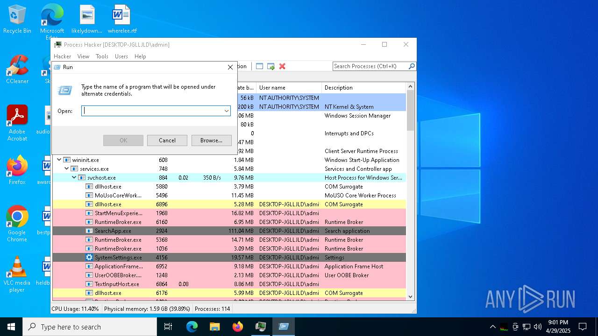Click Type here to search box
Image resolution: width=598 pixels, height=336 pixels.
[90, 327]
